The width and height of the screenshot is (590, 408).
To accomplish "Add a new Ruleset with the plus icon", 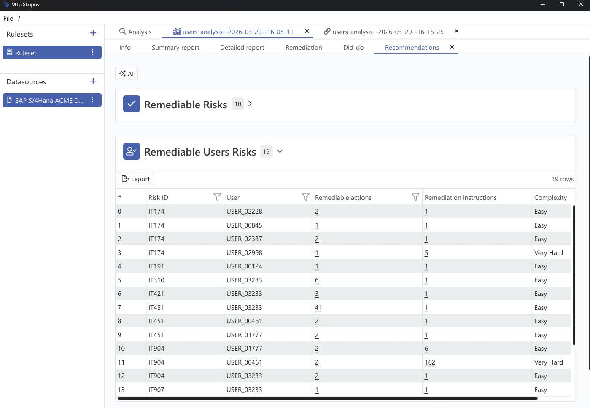I will coord(93,34).
